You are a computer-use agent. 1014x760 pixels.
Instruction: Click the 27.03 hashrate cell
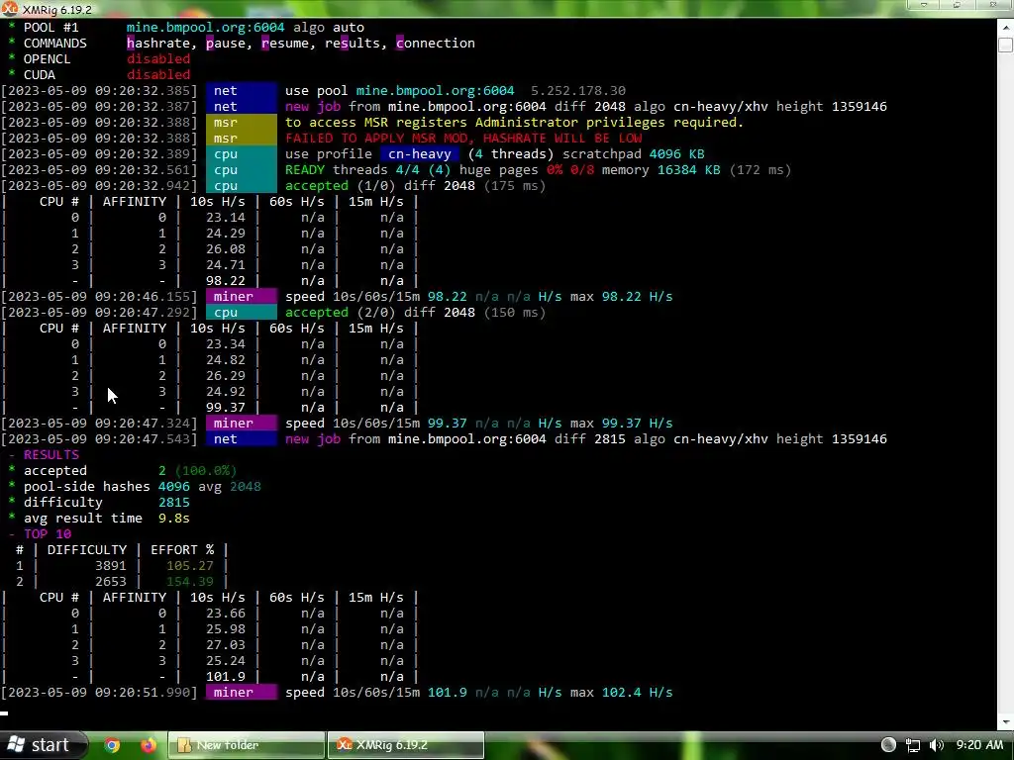[225, 645]
